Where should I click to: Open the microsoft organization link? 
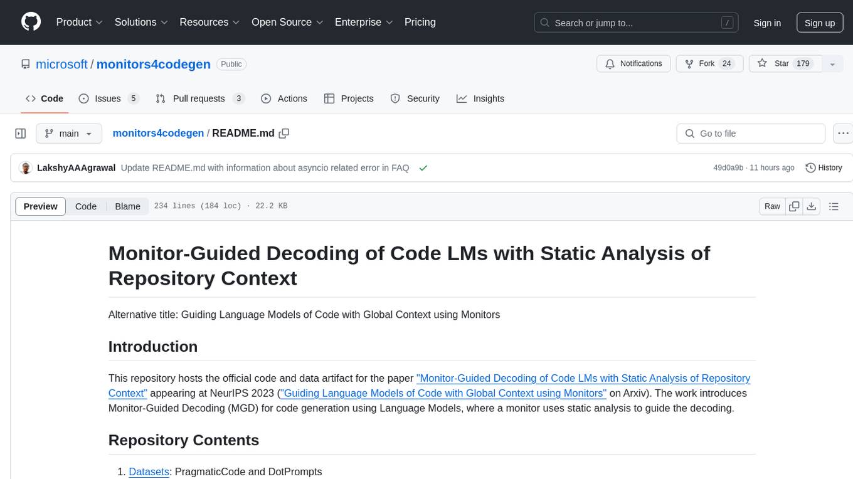tap(61, 64)
